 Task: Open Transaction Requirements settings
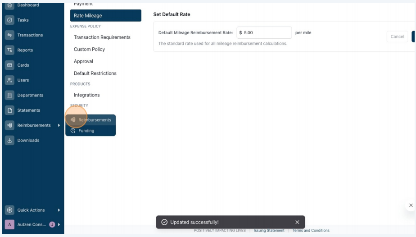[102, 37]
